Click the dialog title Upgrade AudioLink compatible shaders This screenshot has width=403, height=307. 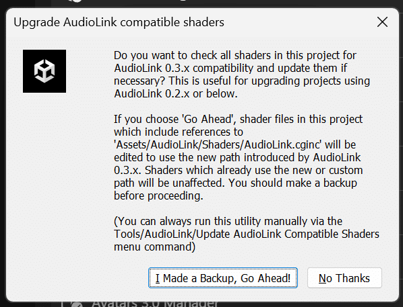click(119, 22)
